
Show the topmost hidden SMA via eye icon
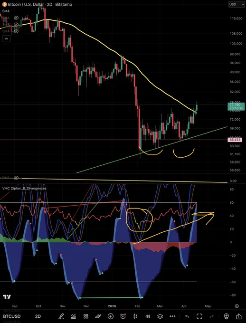point(16,18)
